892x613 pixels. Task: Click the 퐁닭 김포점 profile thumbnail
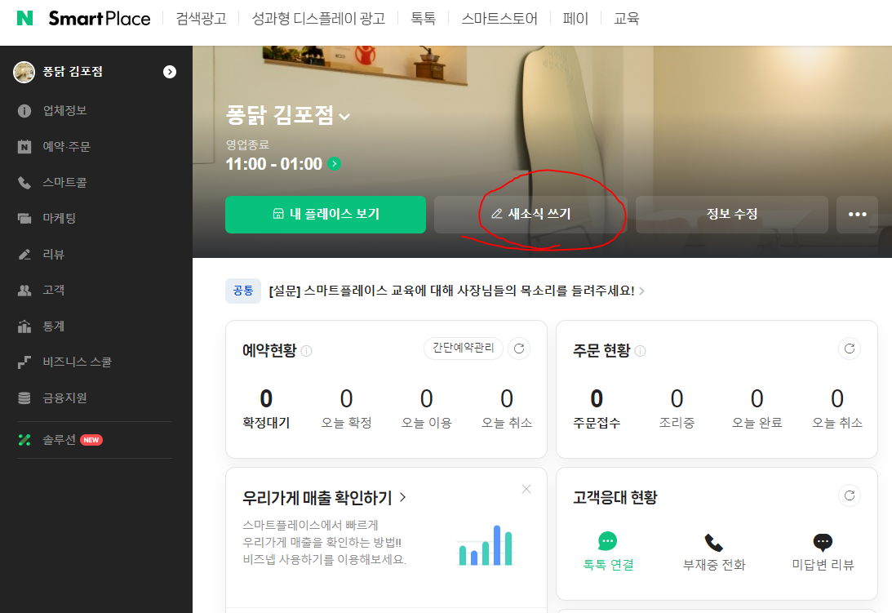pyautogui.click(x=24, y=72)
